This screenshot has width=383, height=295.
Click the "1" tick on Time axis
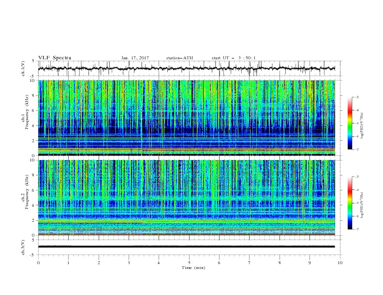click(68, 263)
